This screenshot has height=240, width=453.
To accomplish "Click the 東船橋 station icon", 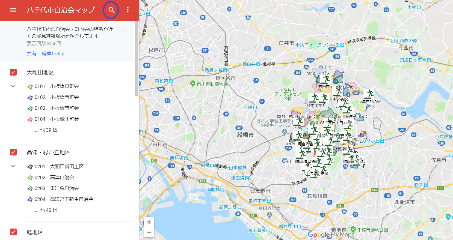I will [x=231, y=168].
